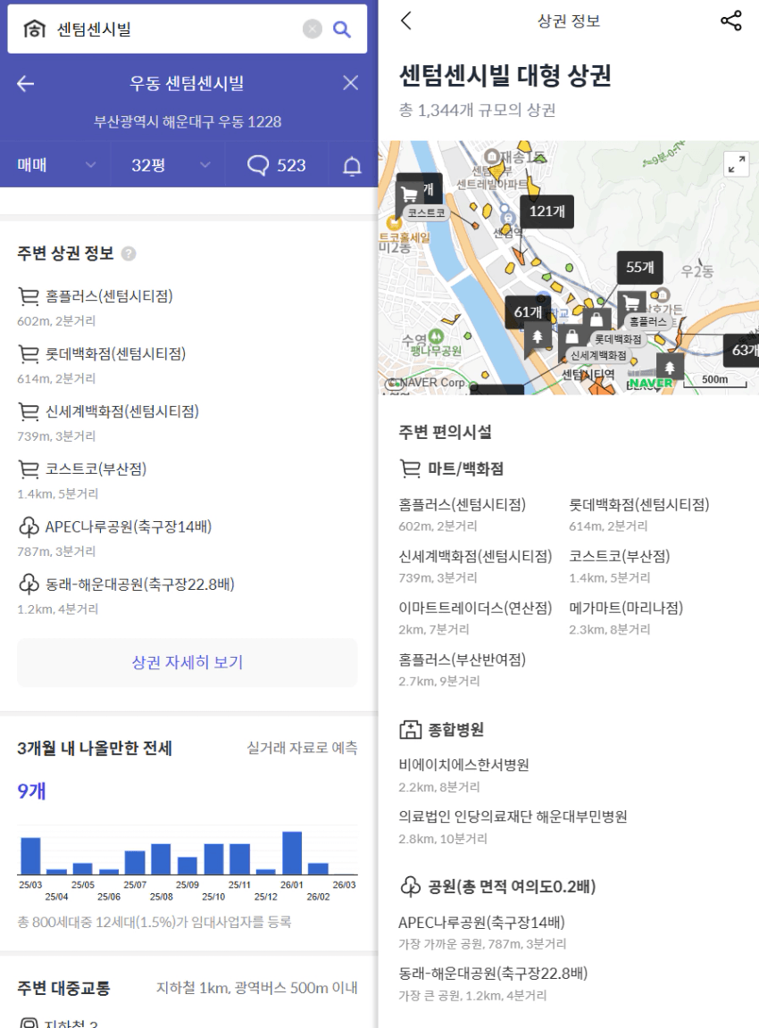Click the cart icon beside 마트/백화점
Image resolution: width=759 pixels, height=1028 pixels.
410,468
